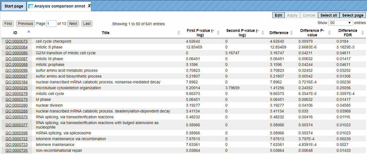Open GO:0000086 link
Screen dimensions: 367x154
(x=16, y=53)
